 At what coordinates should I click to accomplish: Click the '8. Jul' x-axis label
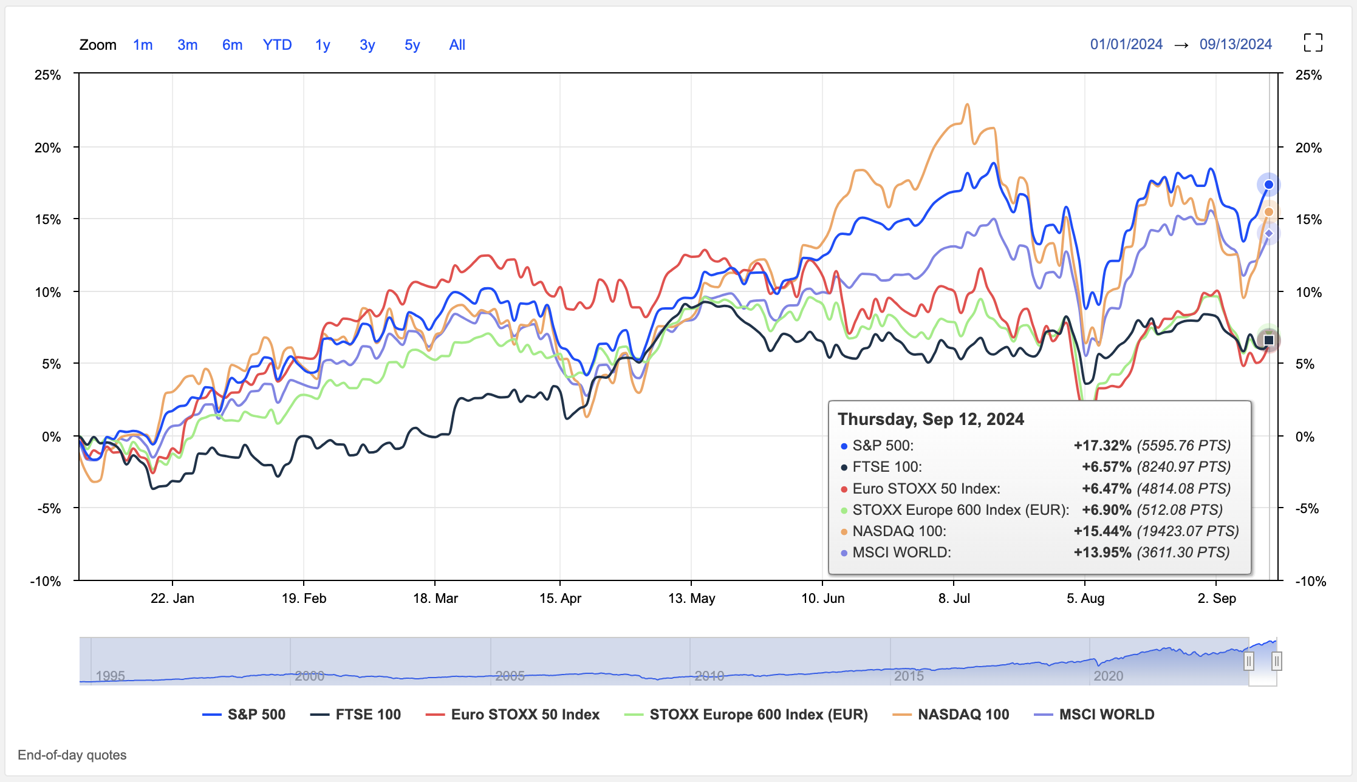click(x=954, y=598)
